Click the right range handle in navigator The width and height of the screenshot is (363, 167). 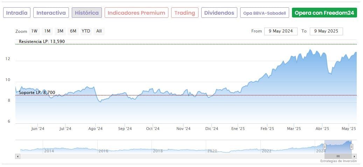(352, 147)
